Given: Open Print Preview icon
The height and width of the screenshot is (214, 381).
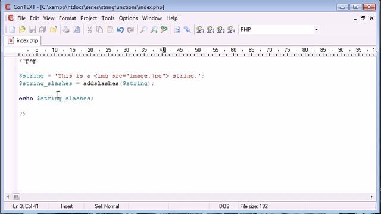Looking at the screenshot, I should (77, 30).
